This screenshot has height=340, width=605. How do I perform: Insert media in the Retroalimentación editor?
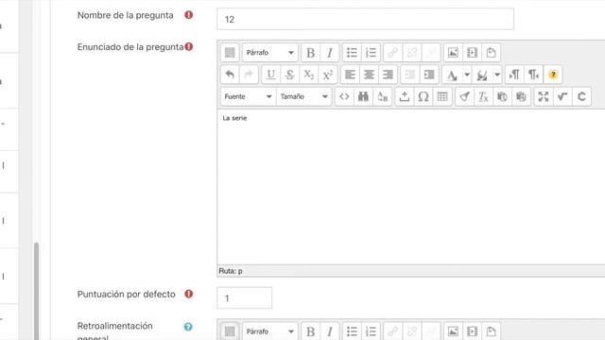[473, 331]
